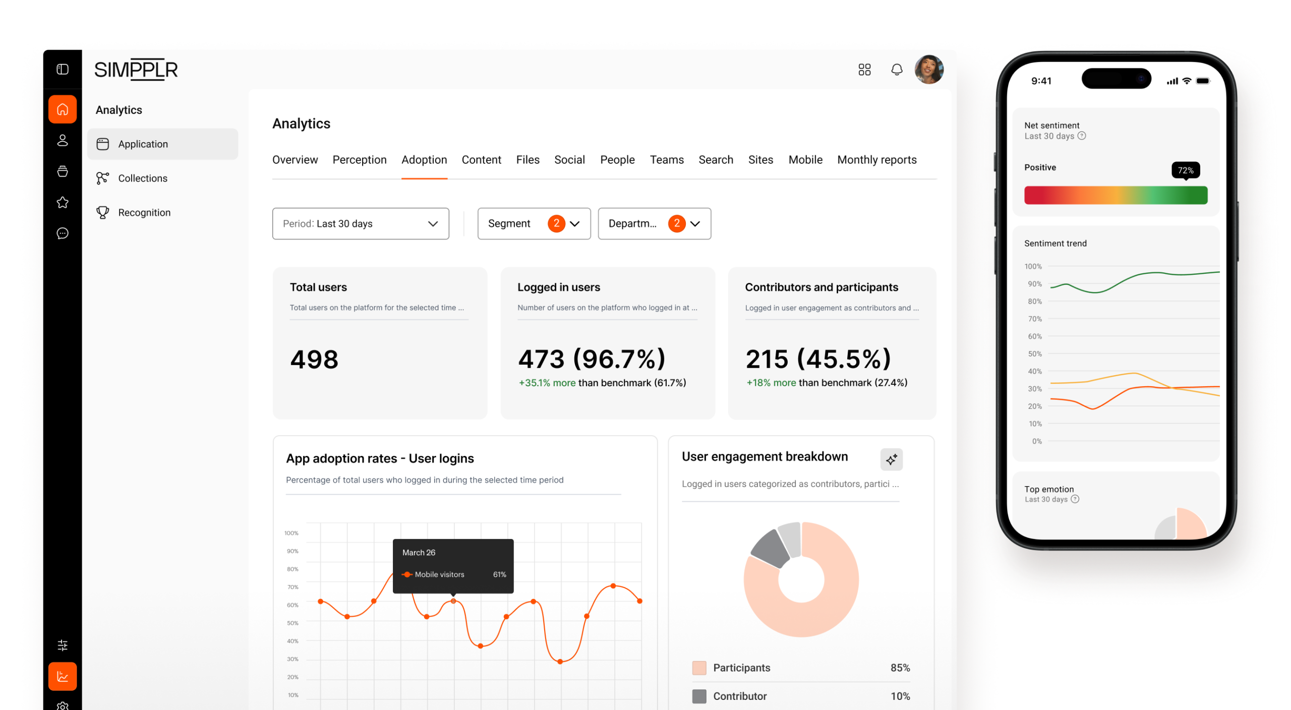Viewport: 1291px width, 710px height.
Task: Open the Monthly reports tab
Action: (877, 160)
